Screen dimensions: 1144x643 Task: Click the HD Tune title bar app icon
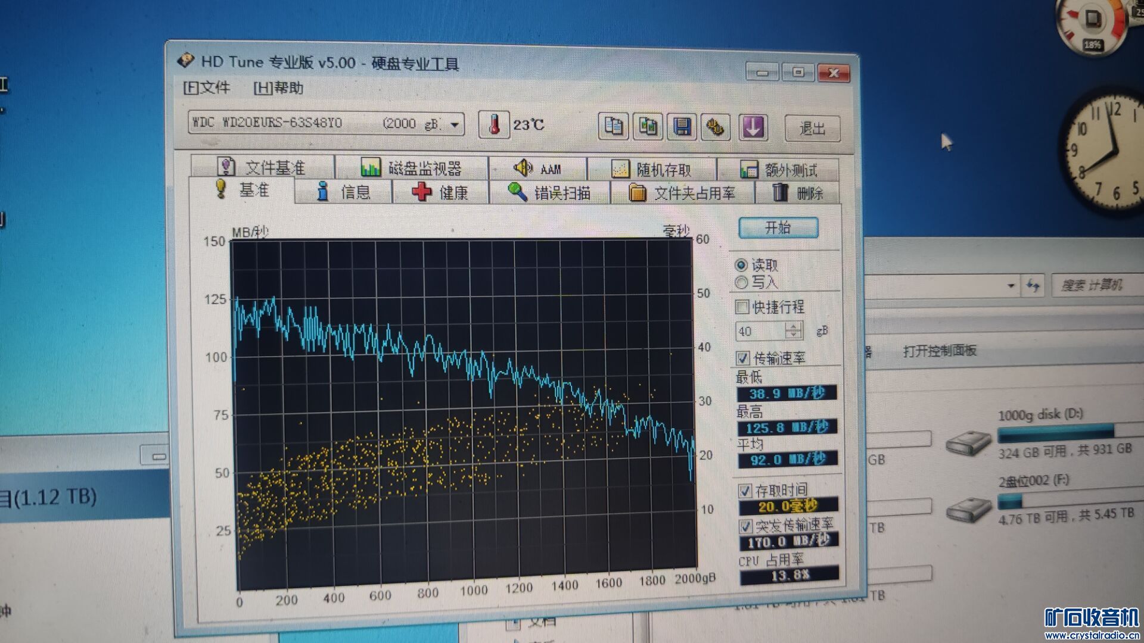tap(186, 61)
